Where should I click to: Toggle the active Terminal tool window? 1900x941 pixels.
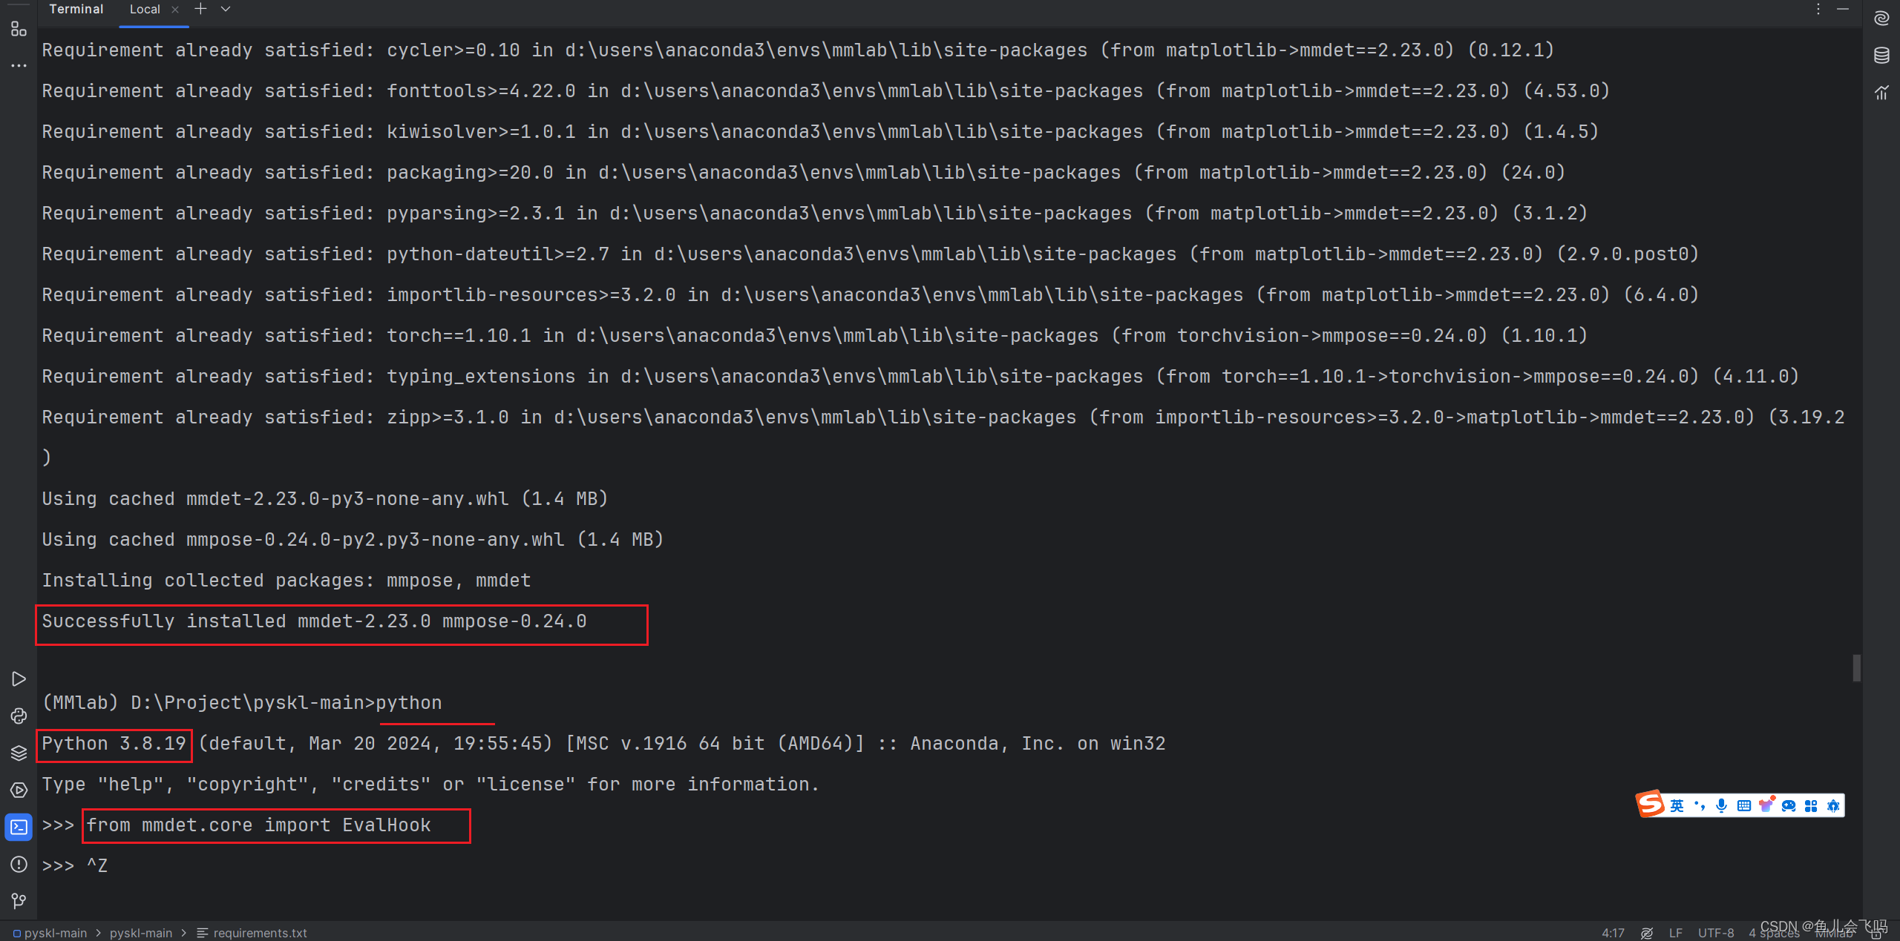coord(18,827)
